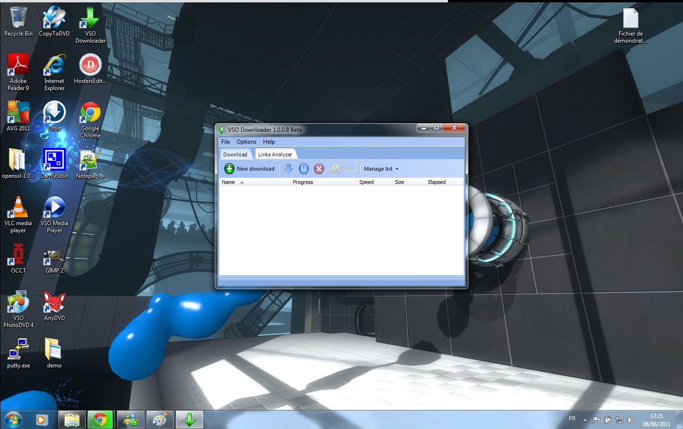Image resolution: width=683 pixels, height=429 pixels.
Task: Click the green New download plus icon
Action: point(229,169)
